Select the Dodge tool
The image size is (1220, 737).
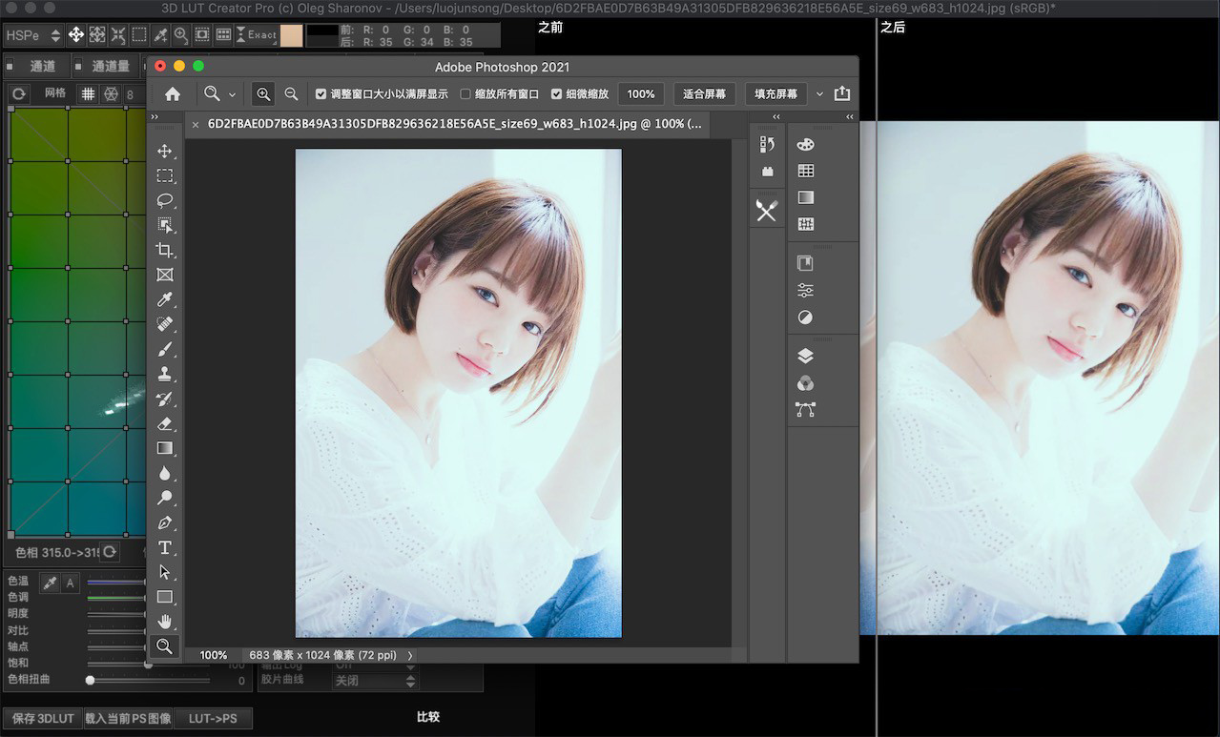click(165, 498)
